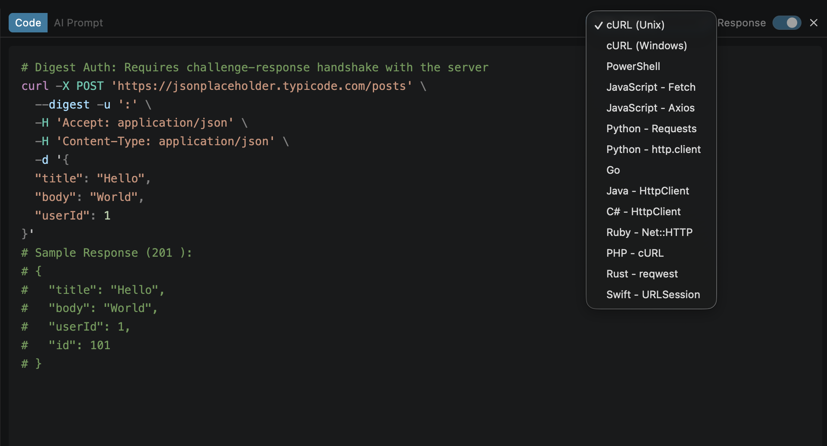The image size is (827, 446).
Task: Choose JavaScript - Axios option
Action: coord(651,108)
